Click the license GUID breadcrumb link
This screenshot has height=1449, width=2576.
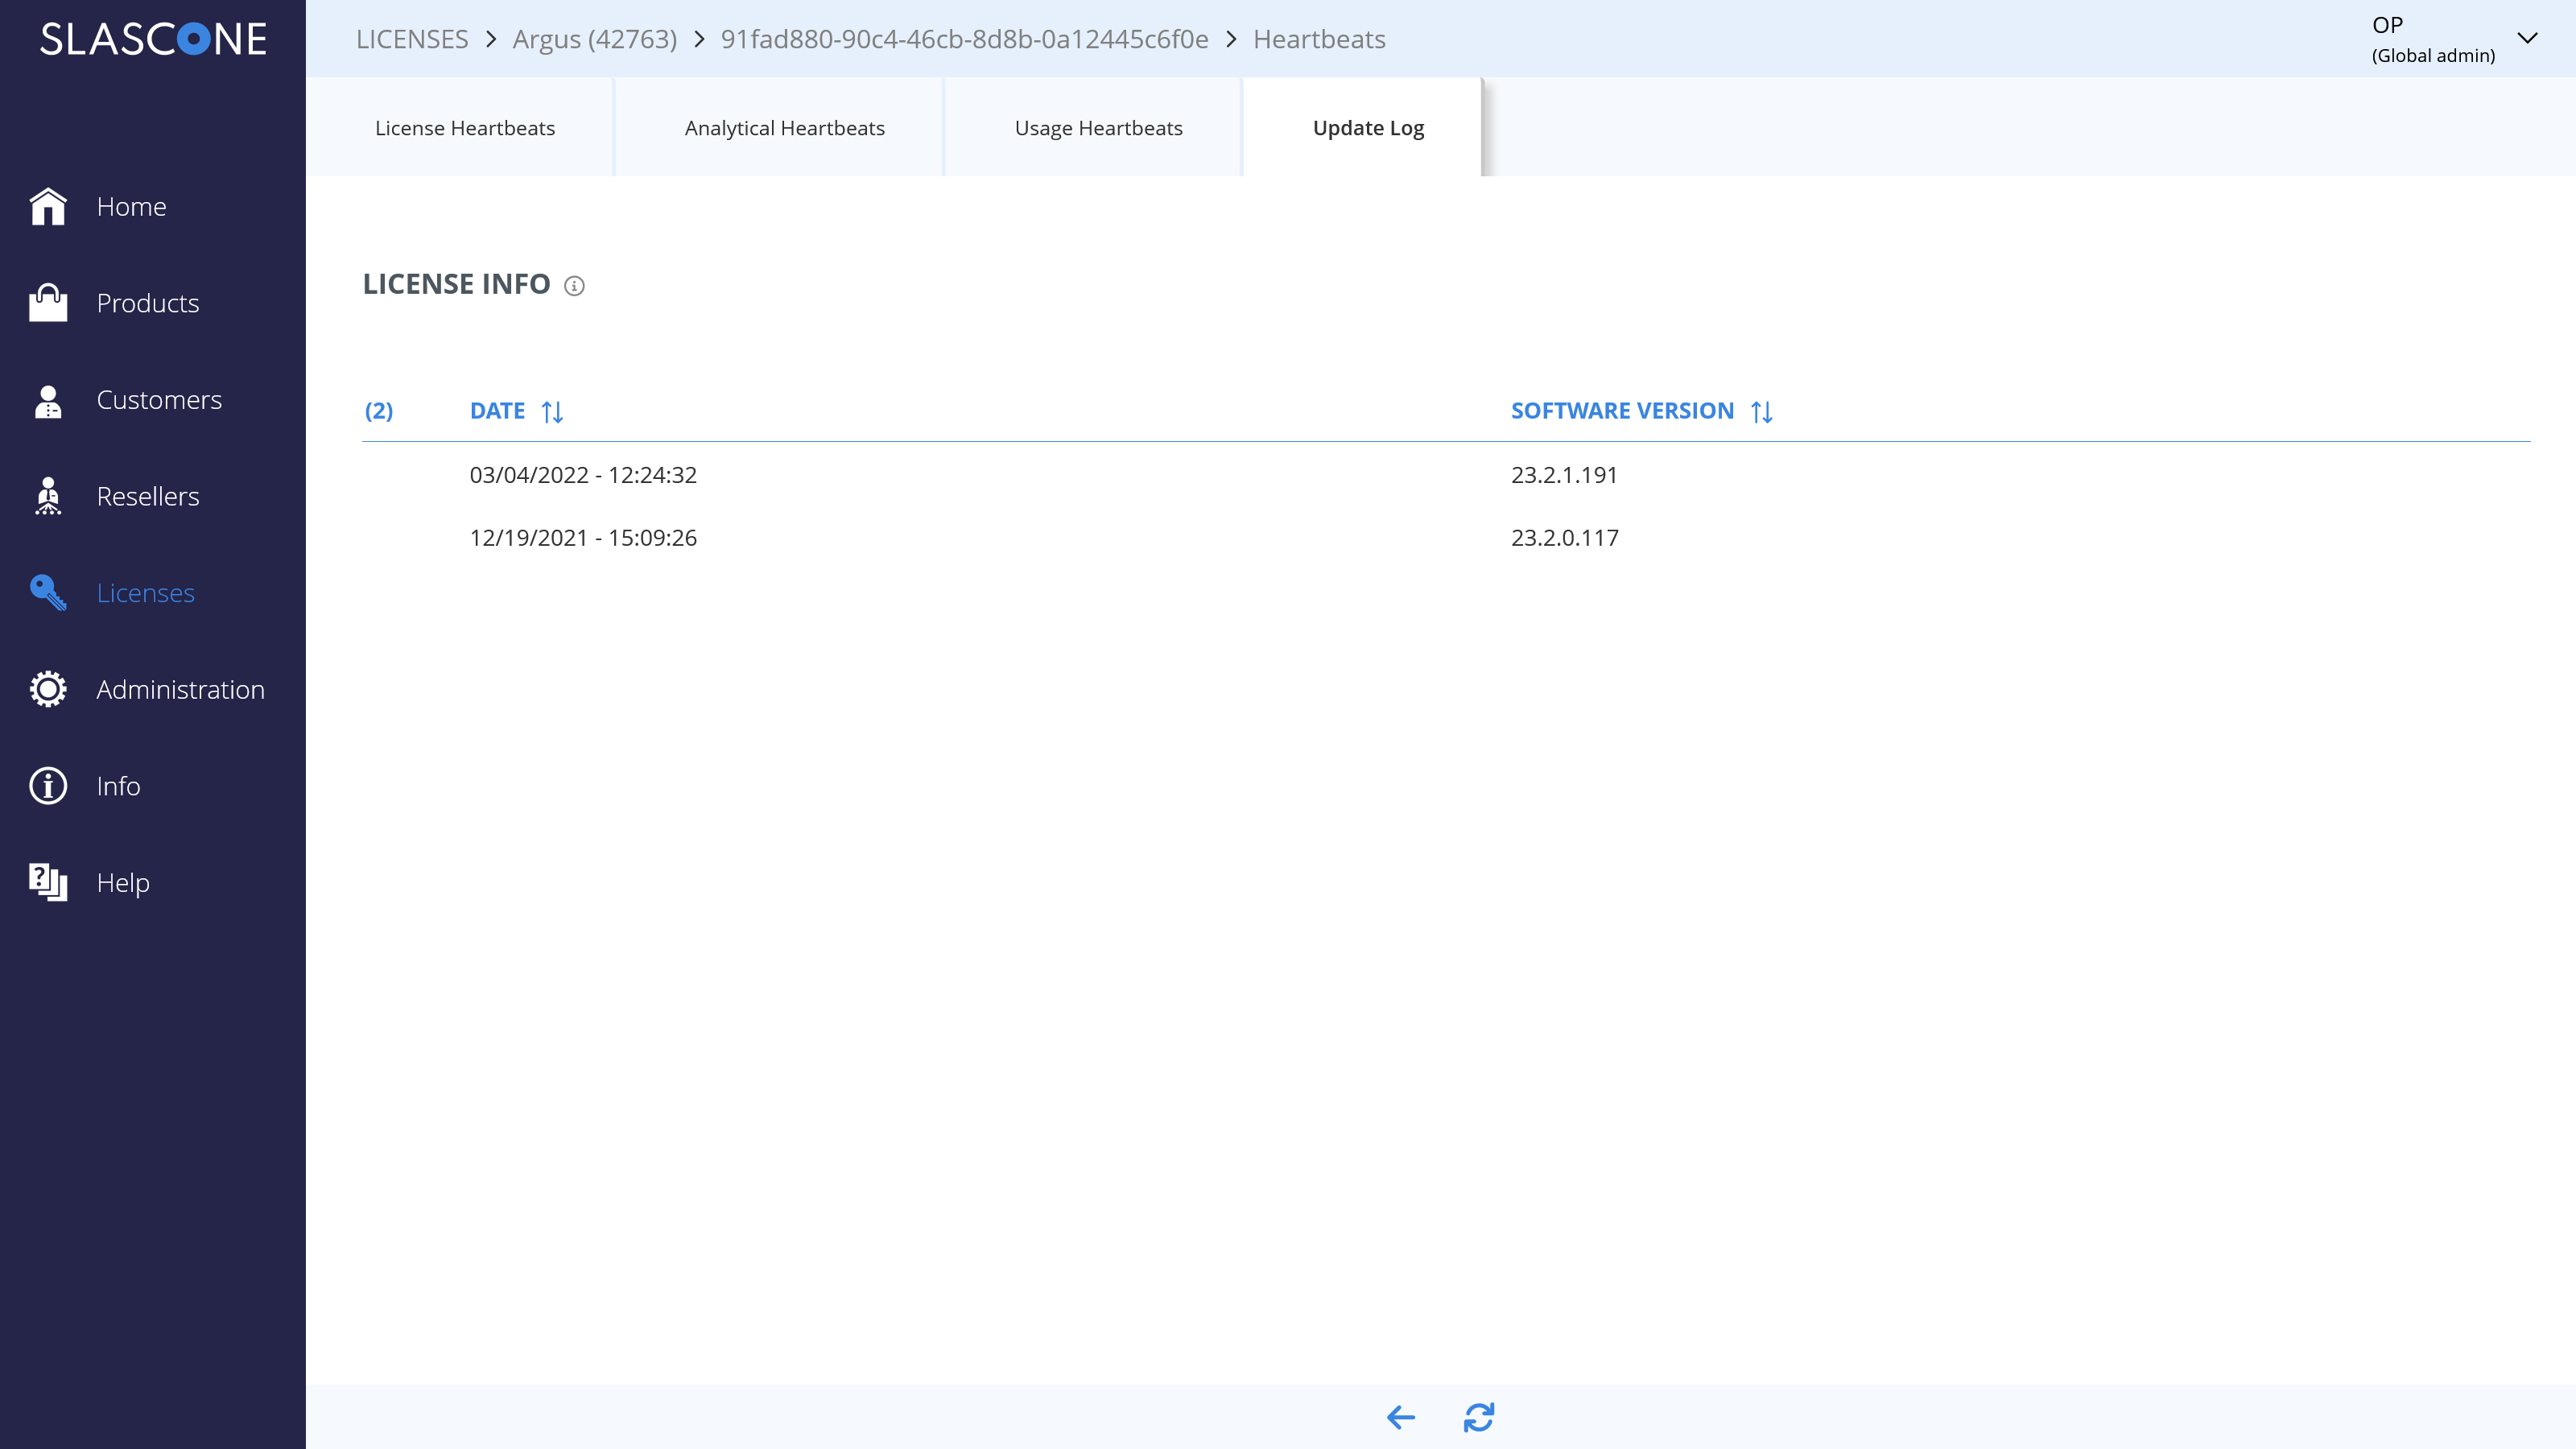click(x=965, y=39)
